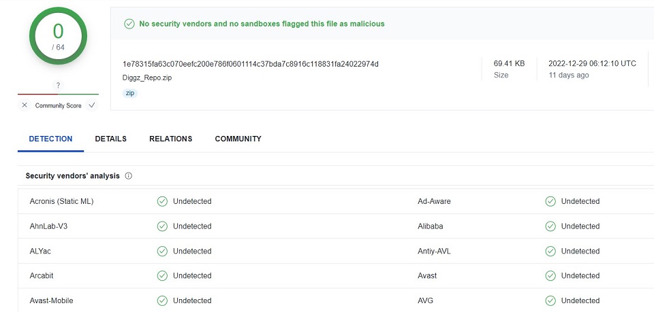This screenshot has height=312, width=654.
Task: Click the zip file tag
Action: 129,93
